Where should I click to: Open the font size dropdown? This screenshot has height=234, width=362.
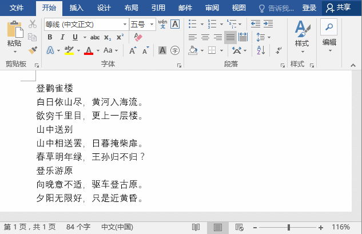152,24
